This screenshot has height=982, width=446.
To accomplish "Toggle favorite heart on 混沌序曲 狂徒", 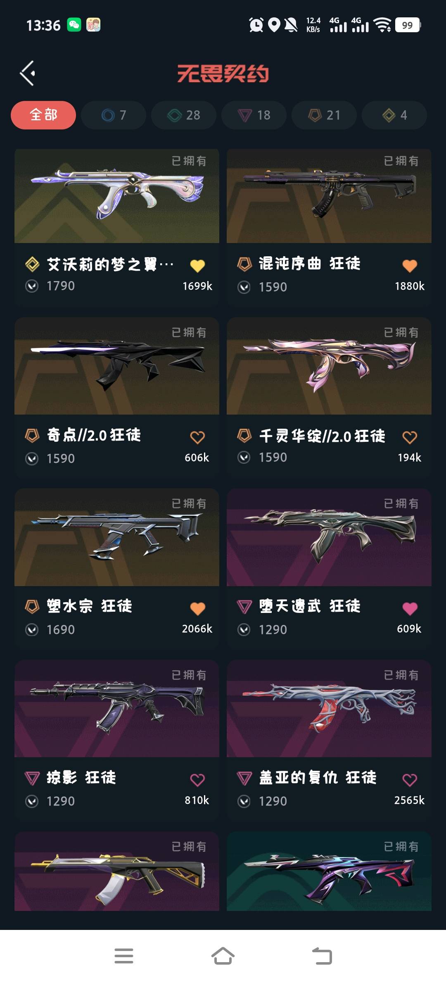I will pos(410,265).
